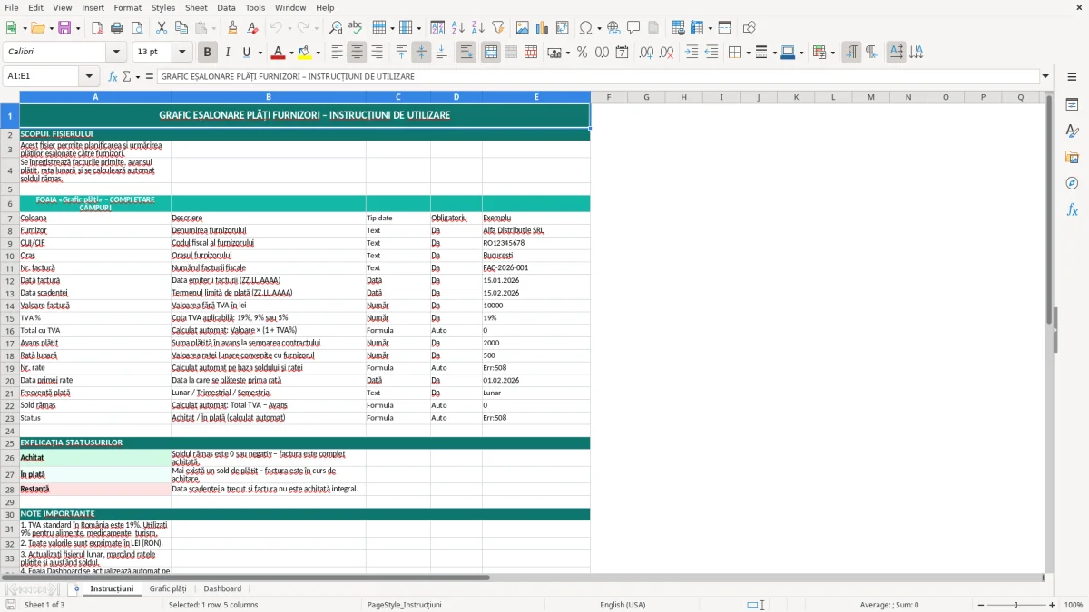Open the Font Name dropdown
Image resolution: width=1089 pixels, height=612 pixels.
pyautogui.click(x=116, y=53)
